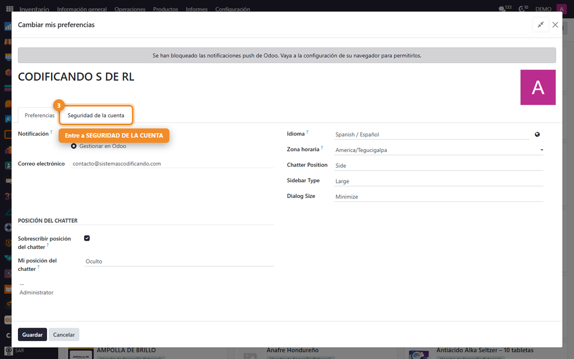
Task: Close the Cambiar mis preferencias dialog
Action: (556, 25)
